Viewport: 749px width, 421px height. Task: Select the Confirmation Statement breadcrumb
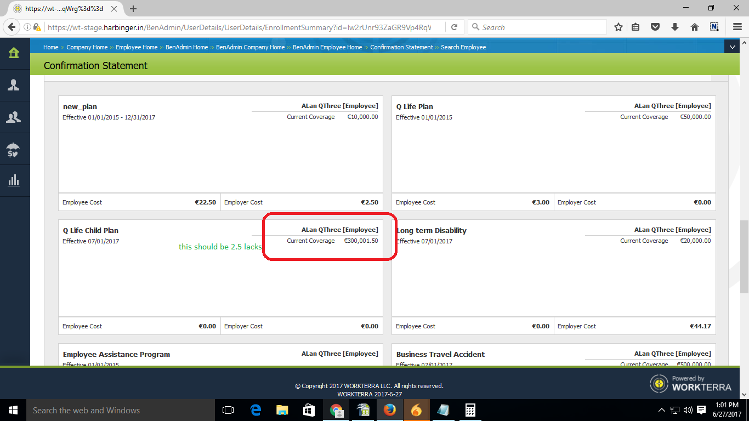tap(401, 47)
